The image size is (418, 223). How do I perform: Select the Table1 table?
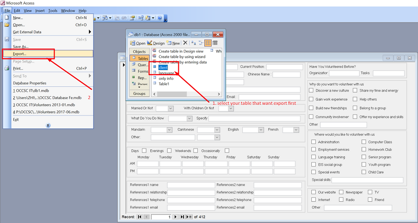(x=164, y=84)
